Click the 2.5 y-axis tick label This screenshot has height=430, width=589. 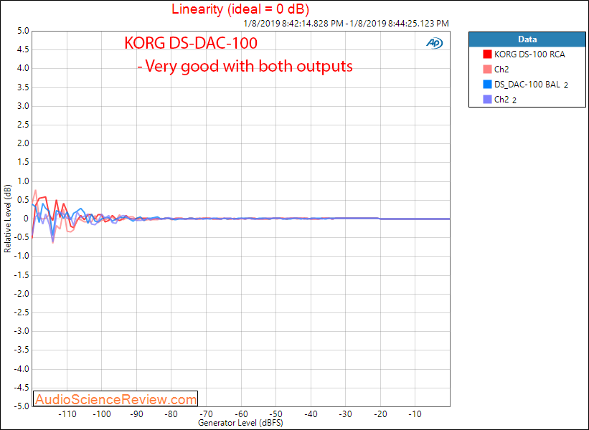point(23,125)
